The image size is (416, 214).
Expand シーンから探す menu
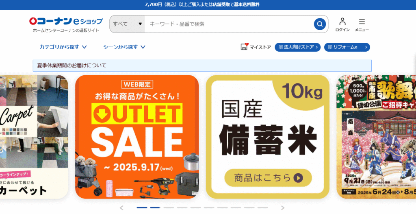coord(124,47)
